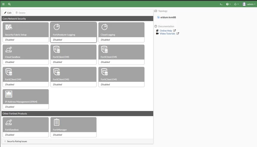
Task: Click the Other Fortinet Products header
Action: click(77, 113)
